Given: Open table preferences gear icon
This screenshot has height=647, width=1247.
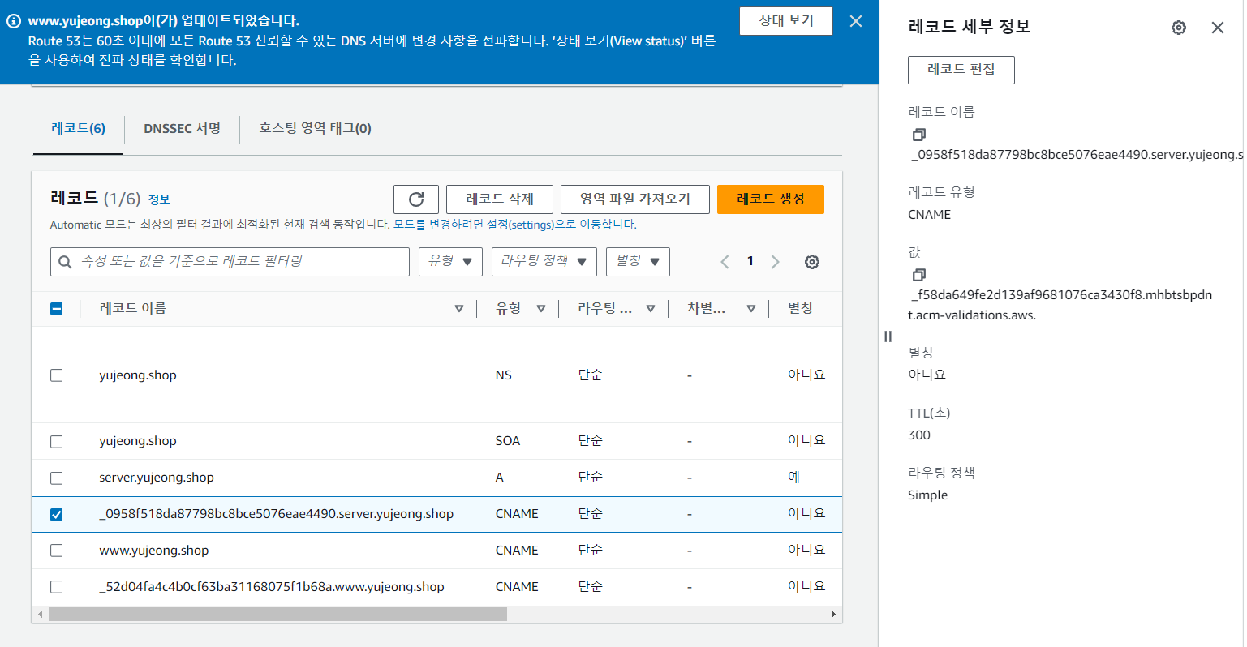Looking at the screenshot, I should click(812, 262).
